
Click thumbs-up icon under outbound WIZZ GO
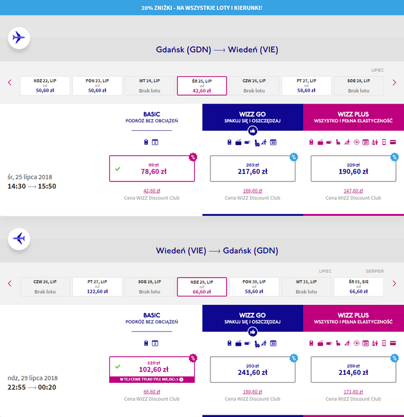pos(253,130)
